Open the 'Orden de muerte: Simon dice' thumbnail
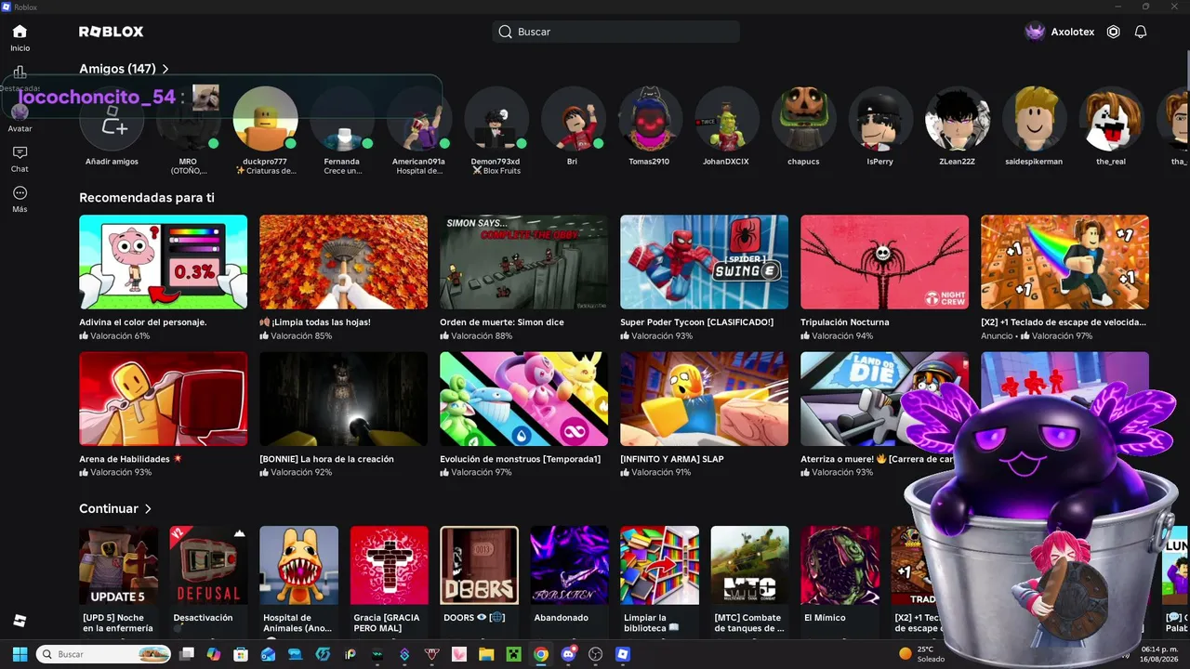 pyautogui.click(x=524, y=262)
